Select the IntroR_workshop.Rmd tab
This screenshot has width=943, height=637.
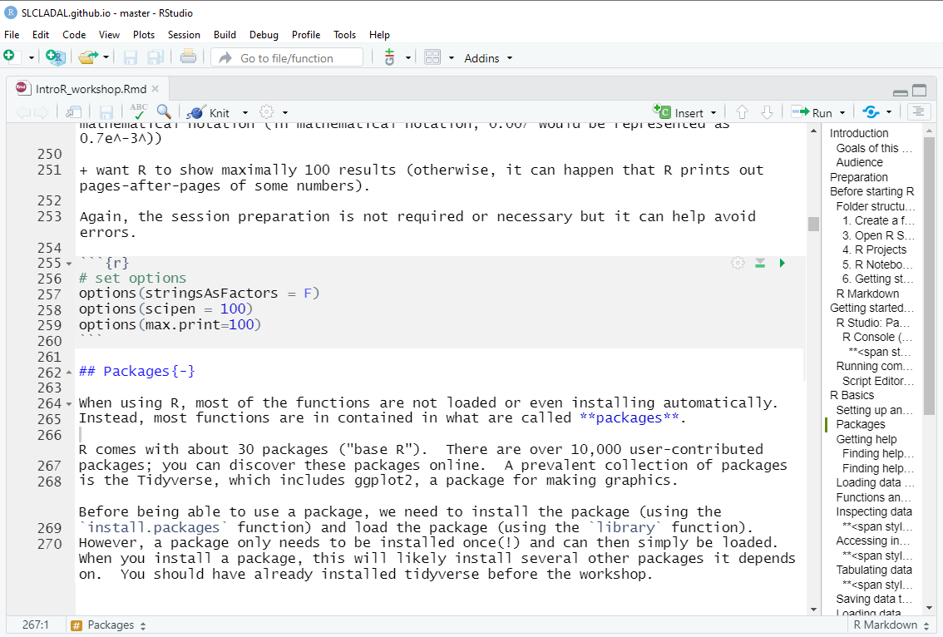click(91, 89)
